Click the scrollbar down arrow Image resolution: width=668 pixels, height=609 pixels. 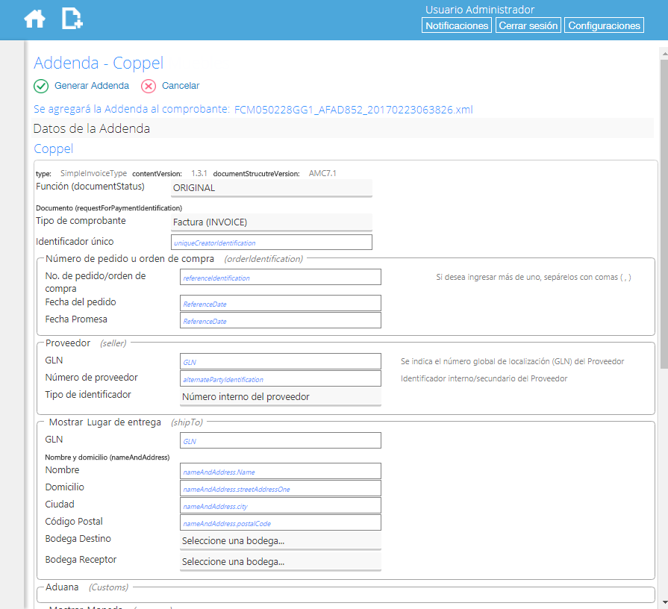click(664, 602)
